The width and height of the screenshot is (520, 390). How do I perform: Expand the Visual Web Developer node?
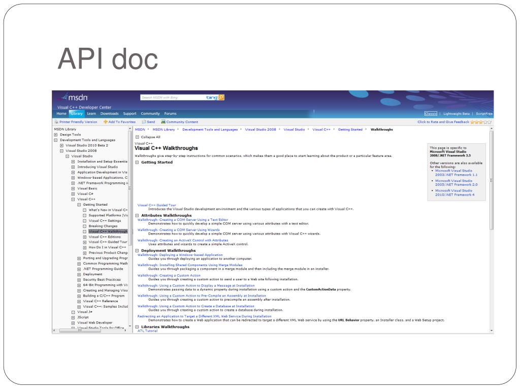coord(73,322)
